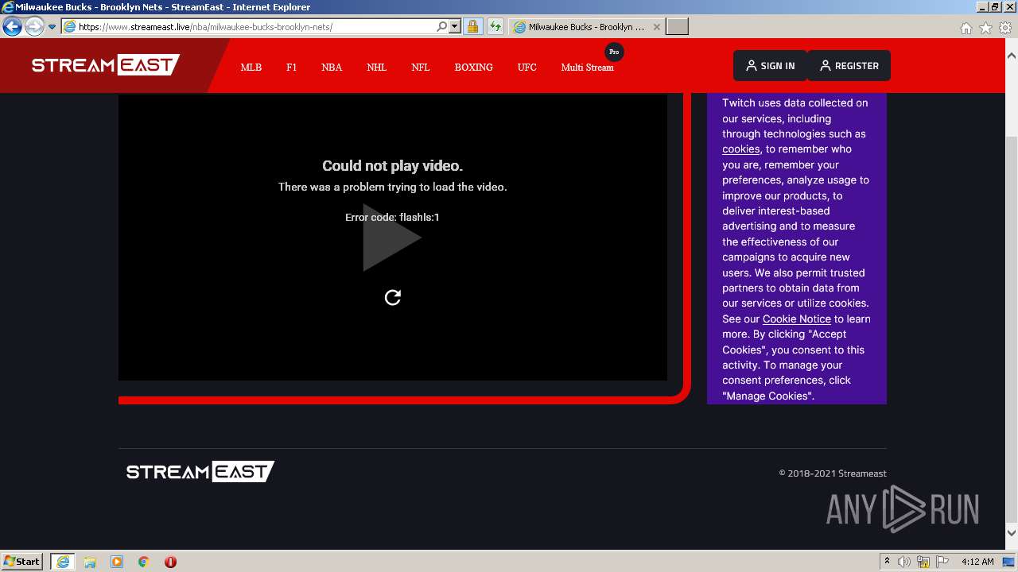The image size is (1018, 572).
Task: Click the network tray icon
Action: tap(923, 562)
